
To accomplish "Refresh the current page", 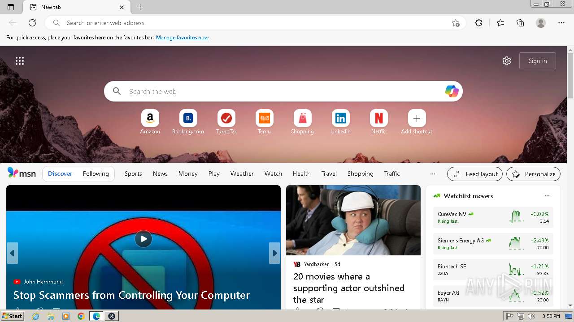I will tap(32, 23).
